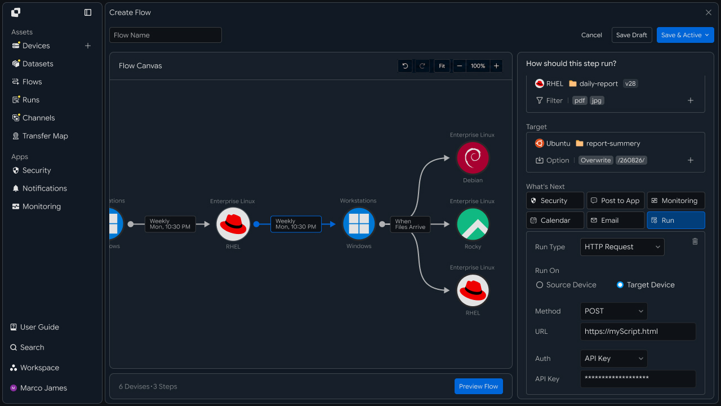Open the Auth API Key dropdown
This screenshot has height=406, width=721.
coord(613,359)
